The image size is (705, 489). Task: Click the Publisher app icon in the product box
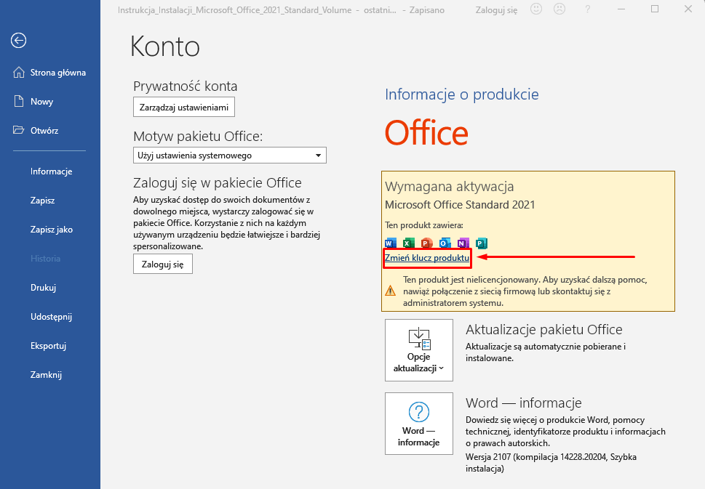tap(482, 243)
